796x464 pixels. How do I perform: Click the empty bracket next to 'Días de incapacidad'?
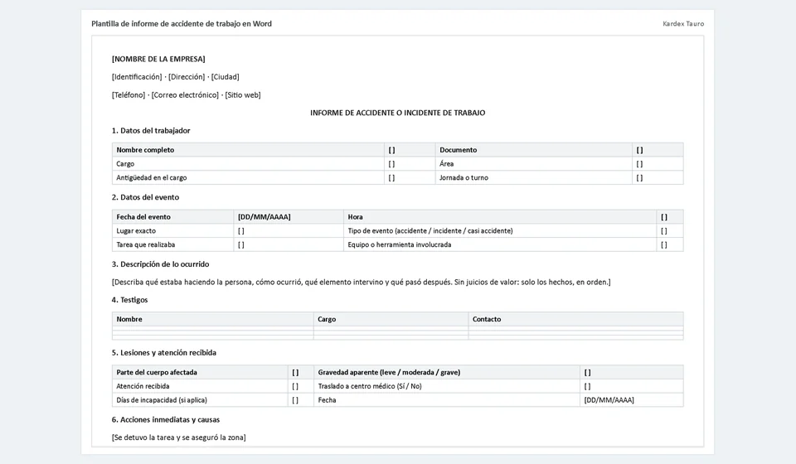click(x=295, y=400)
